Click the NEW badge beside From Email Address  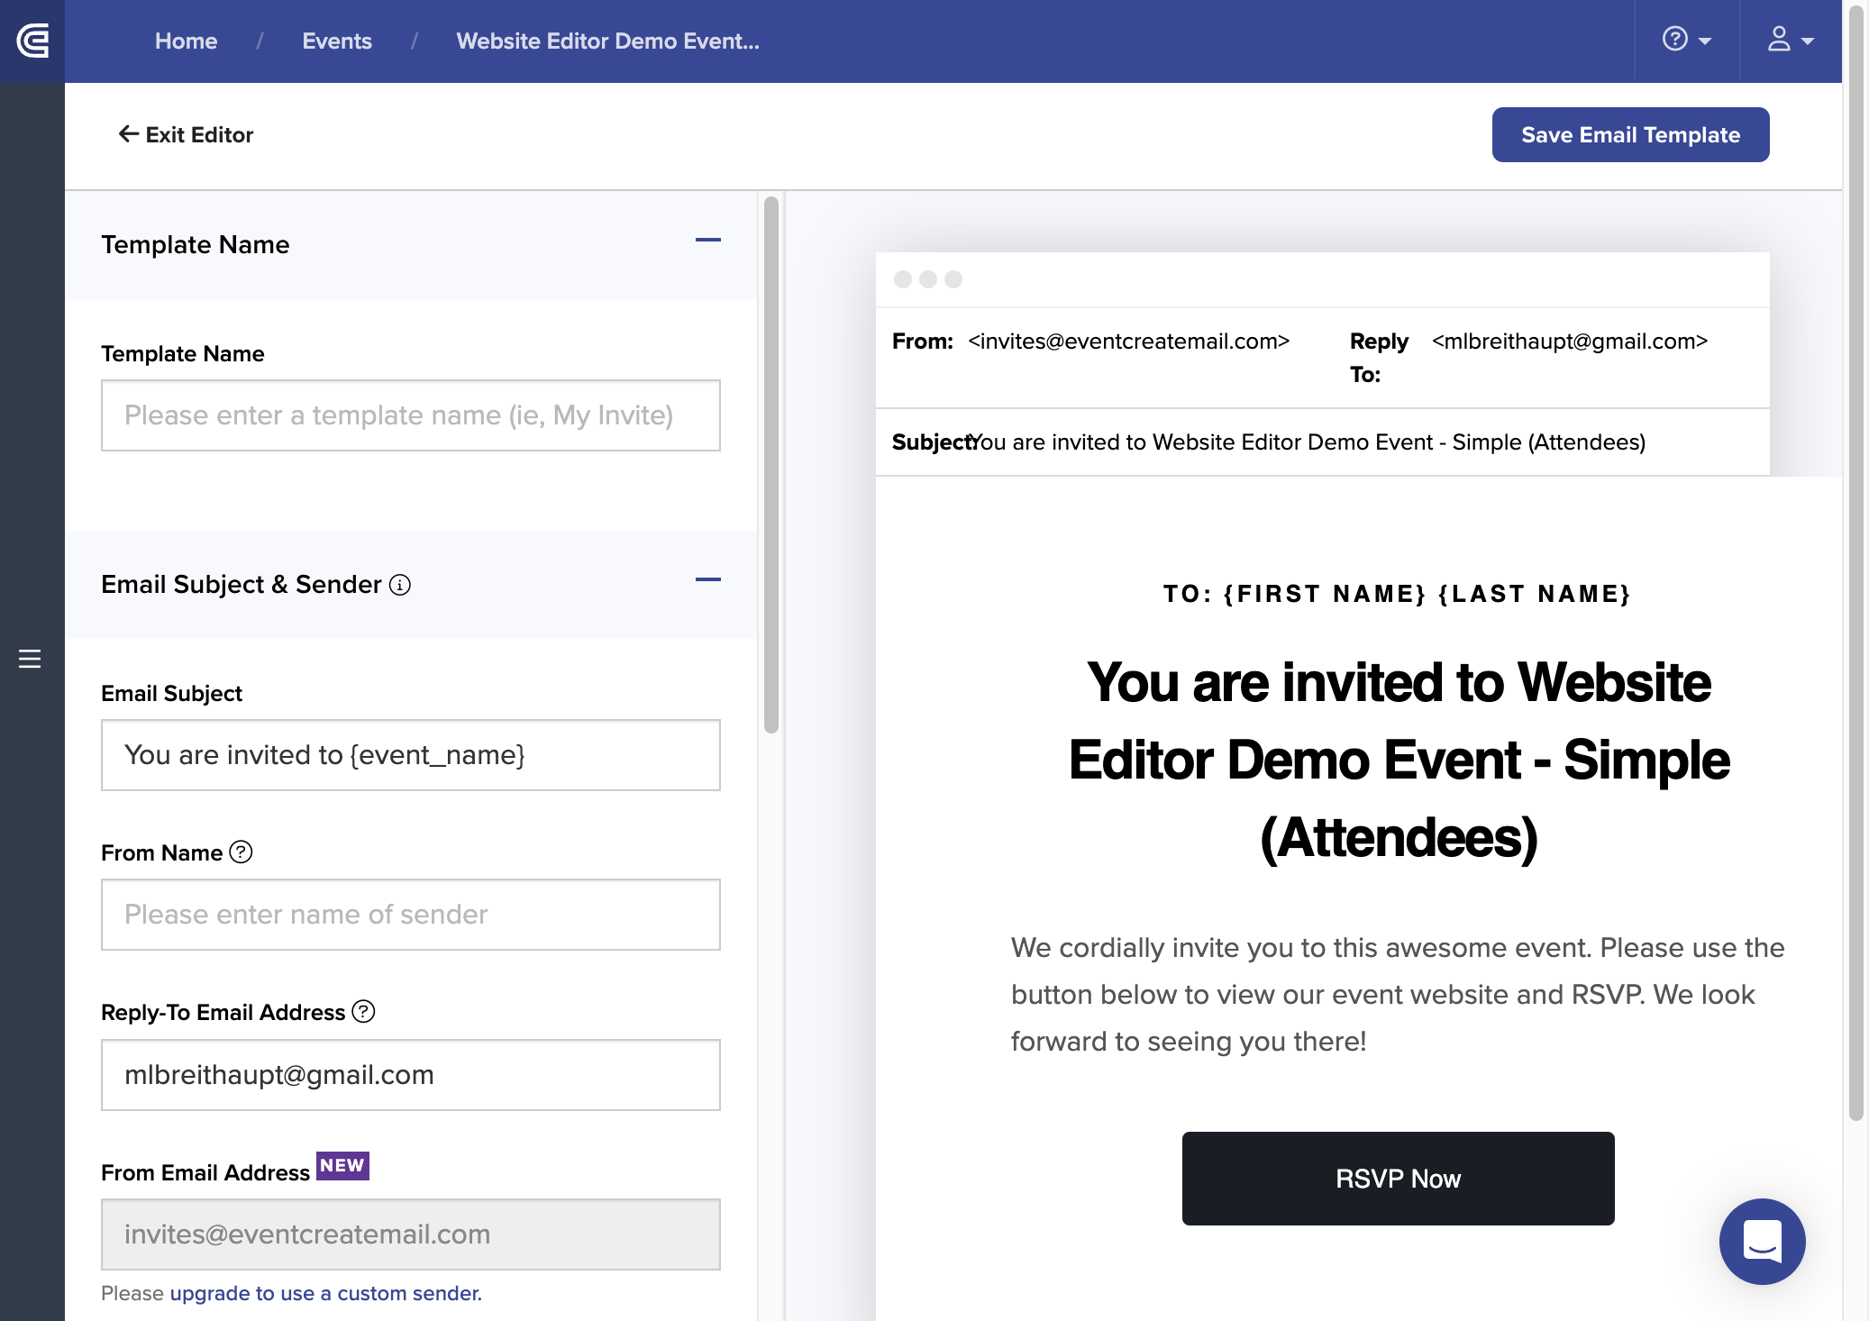(342, 1165)
